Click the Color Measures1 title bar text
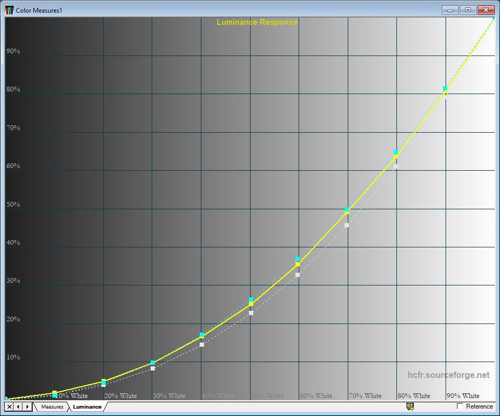This screenshot has width=500, height=416. pos(39,10)
